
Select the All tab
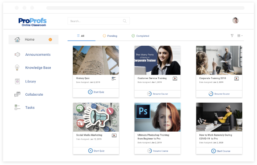81,36
